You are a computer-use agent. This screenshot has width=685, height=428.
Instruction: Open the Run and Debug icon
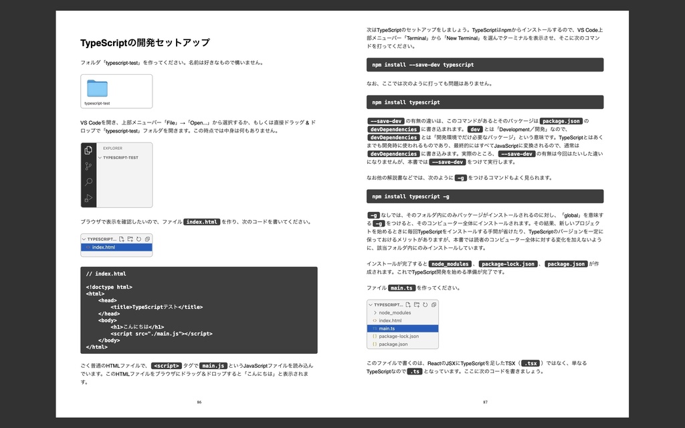tap(88, 197)
